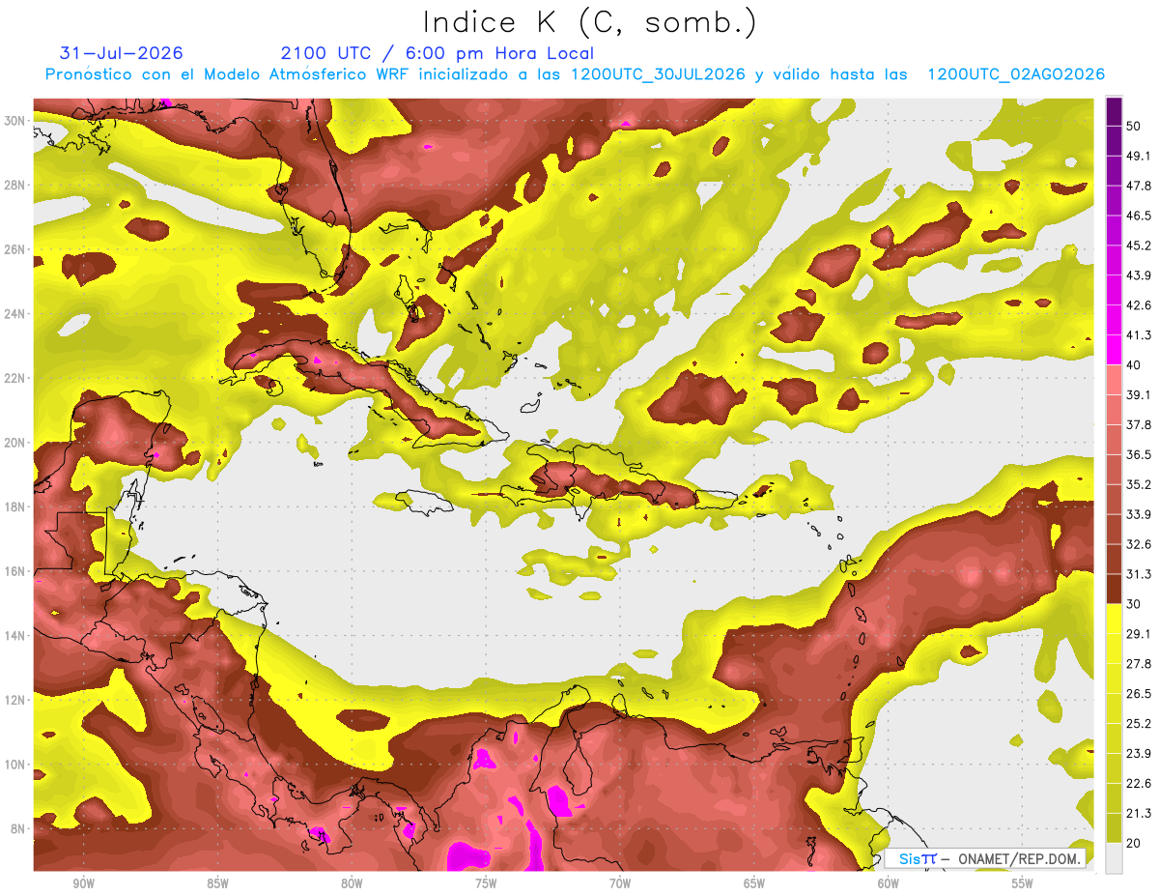Click the "43.9" color scale label

[x=1139, y=275]
